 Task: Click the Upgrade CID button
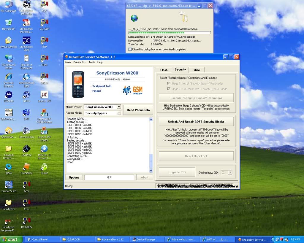[x=177, y=172]
